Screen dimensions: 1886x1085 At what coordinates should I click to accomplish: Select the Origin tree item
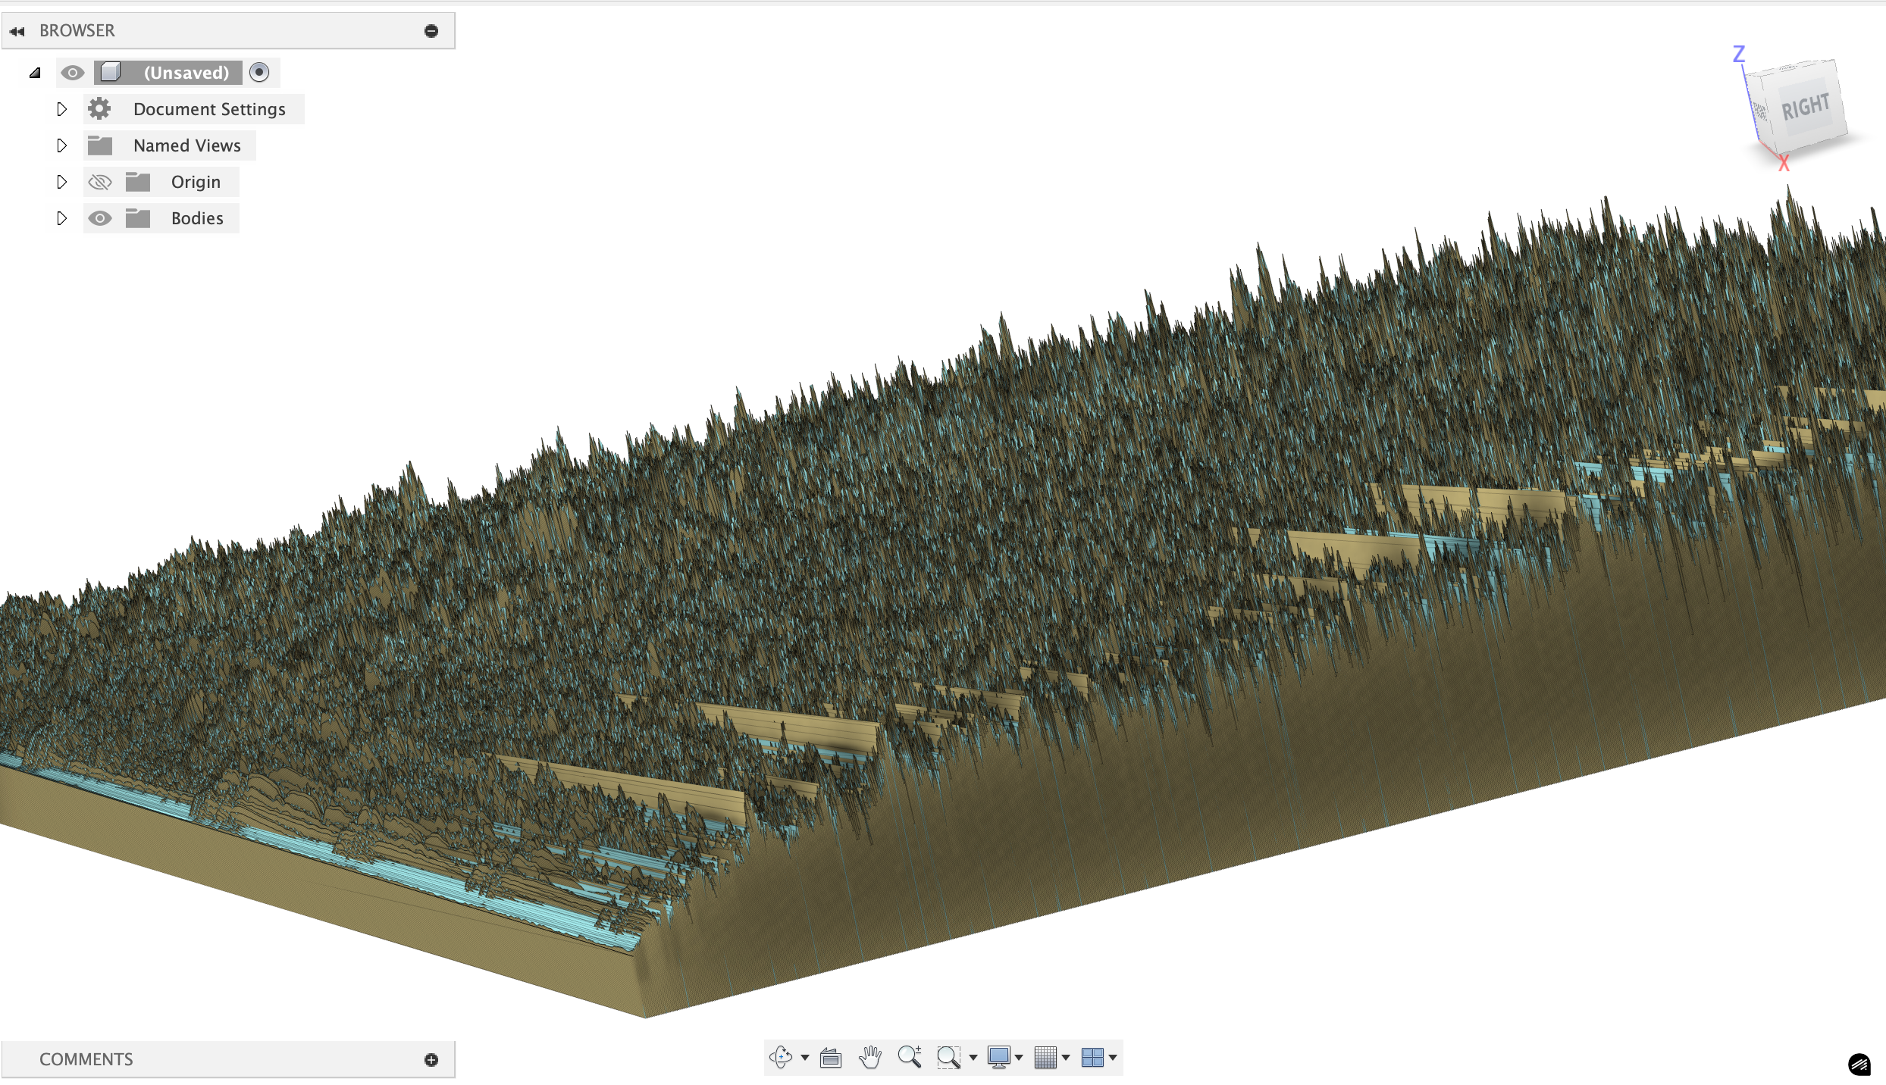(x=196, y=182)
